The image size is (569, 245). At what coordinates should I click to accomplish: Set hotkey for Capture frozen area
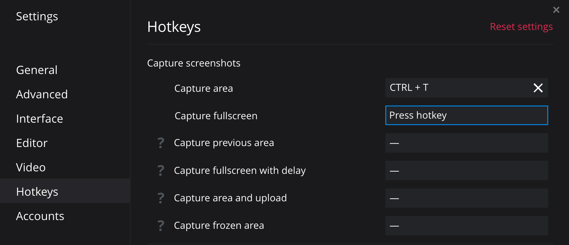click(466, 225)
